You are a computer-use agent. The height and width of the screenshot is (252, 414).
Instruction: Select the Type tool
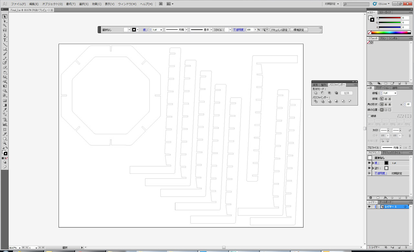coord(5,40)
